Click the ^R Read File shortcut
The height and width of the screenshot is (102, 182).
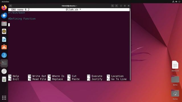click(37, 79)
